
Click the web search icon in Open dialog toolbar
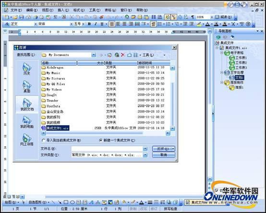[x=117, y=55]
